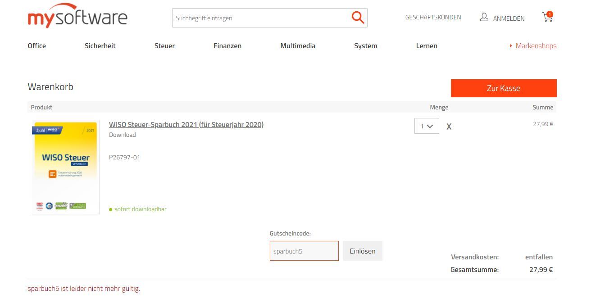Open the Finanzen menu

[227, 46]
